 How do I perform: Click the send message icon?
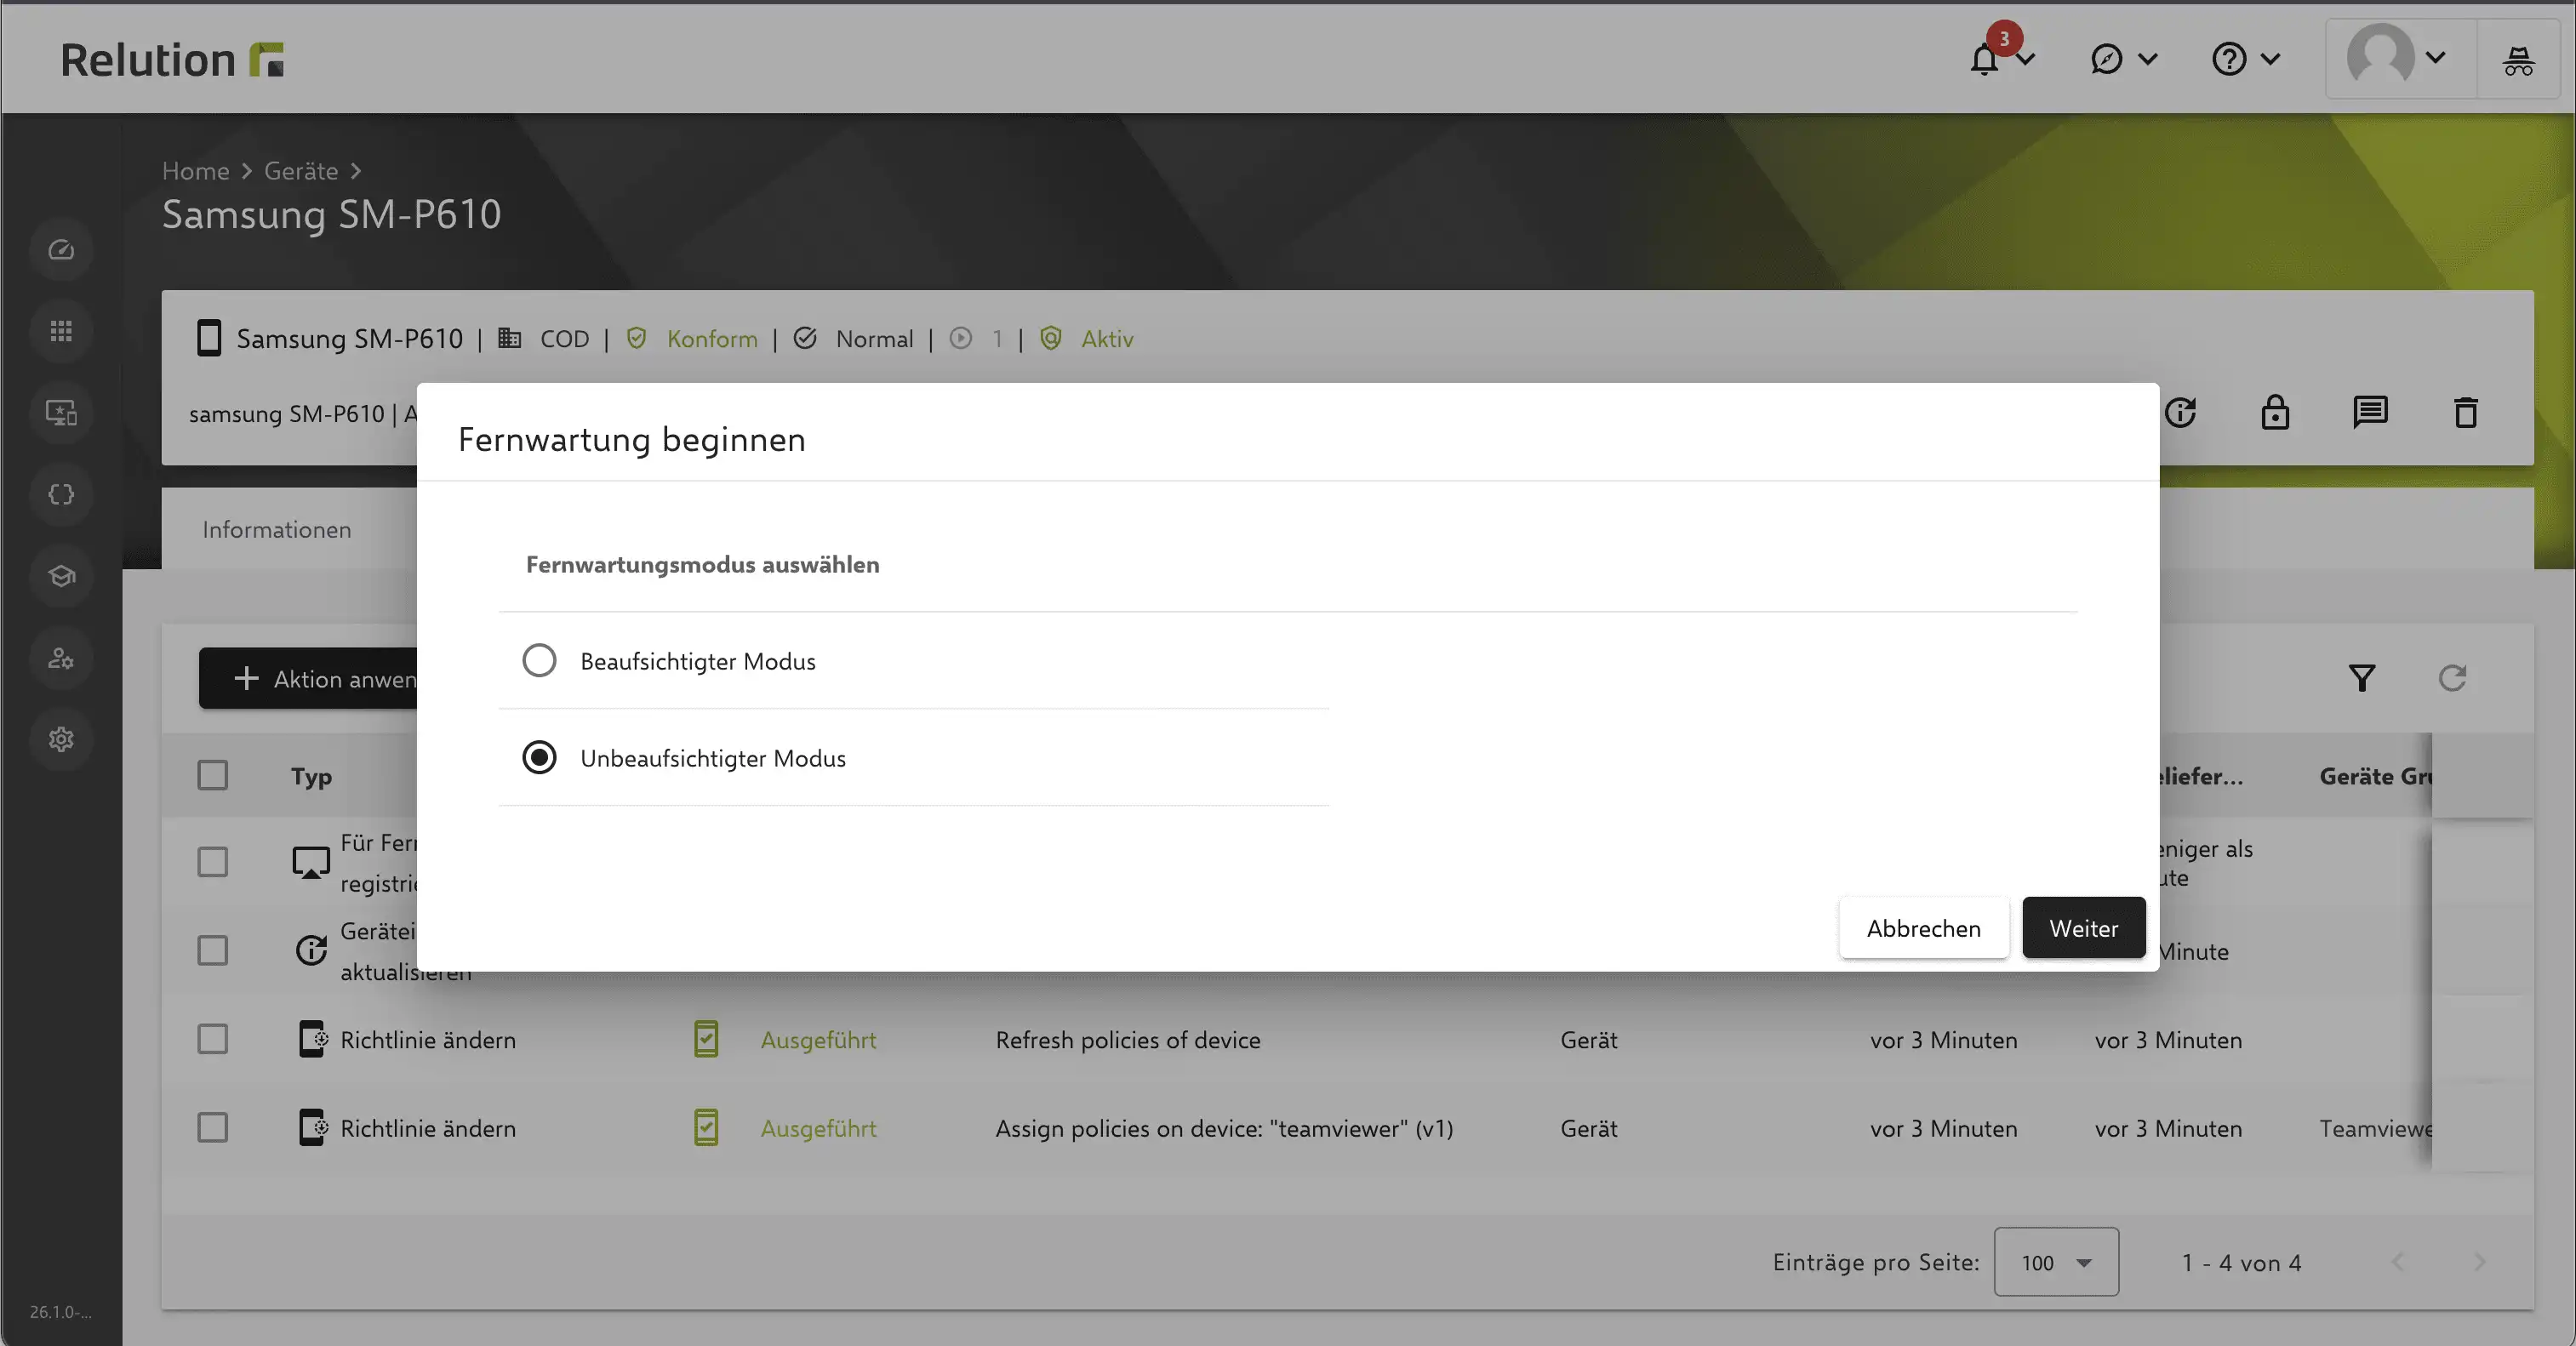click(2370, 412)
